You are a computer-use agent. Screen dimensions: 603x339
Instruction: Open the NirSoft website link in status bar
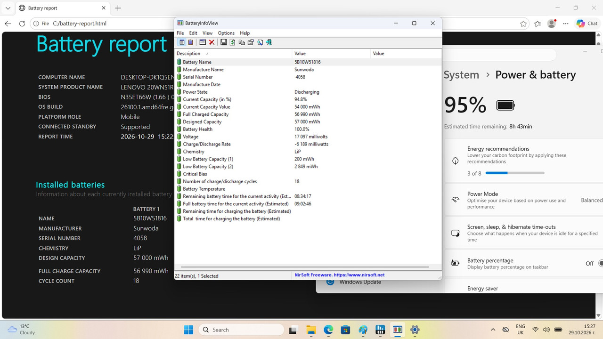[x=340, y=275]
